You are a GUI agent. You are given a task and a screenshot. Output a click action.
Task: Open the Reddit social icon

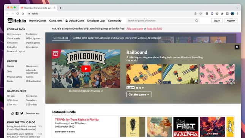click(12, 113)
